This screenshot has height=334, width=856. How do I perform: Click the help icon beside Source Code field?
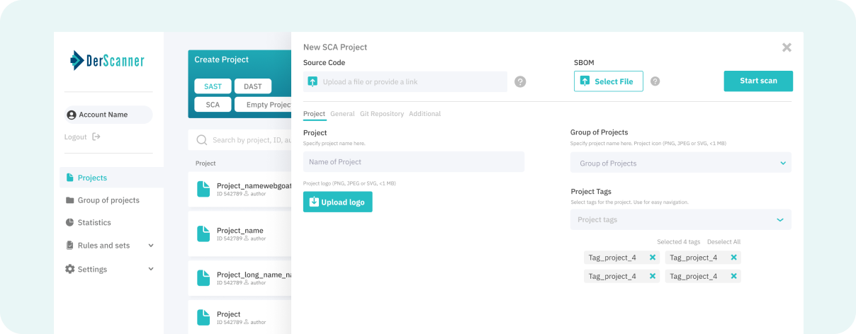[520, 82]
